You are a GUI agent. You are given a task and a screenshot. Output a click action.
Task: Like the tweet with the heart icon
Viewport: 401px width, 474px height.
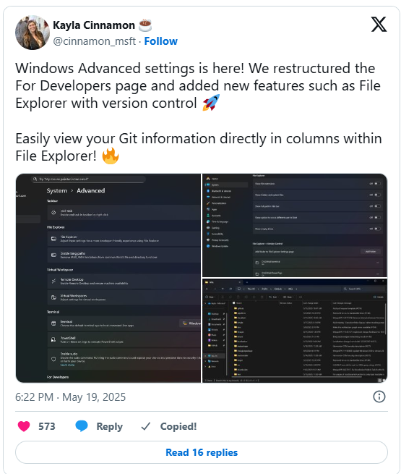24,426
